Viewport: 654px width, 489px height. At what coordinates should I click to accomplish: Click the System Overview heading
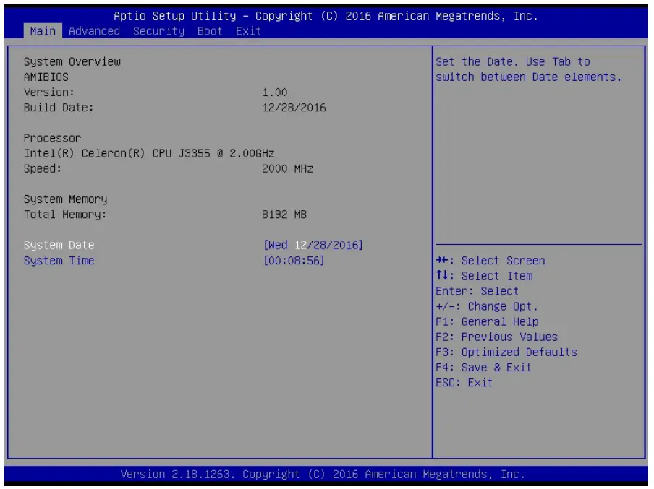pyautogui.click(x=72, y=61)
